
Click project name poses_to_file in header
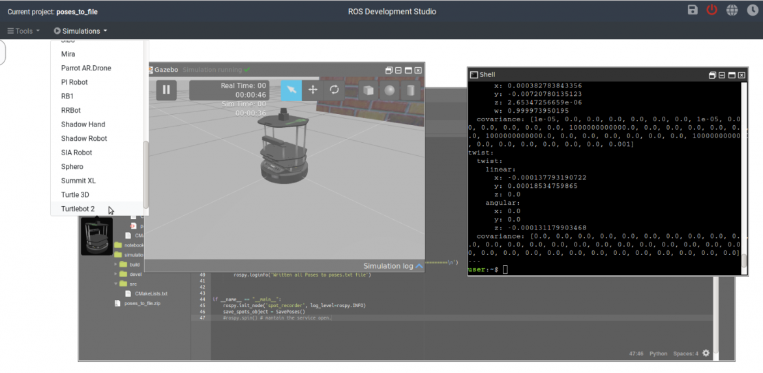77,11
